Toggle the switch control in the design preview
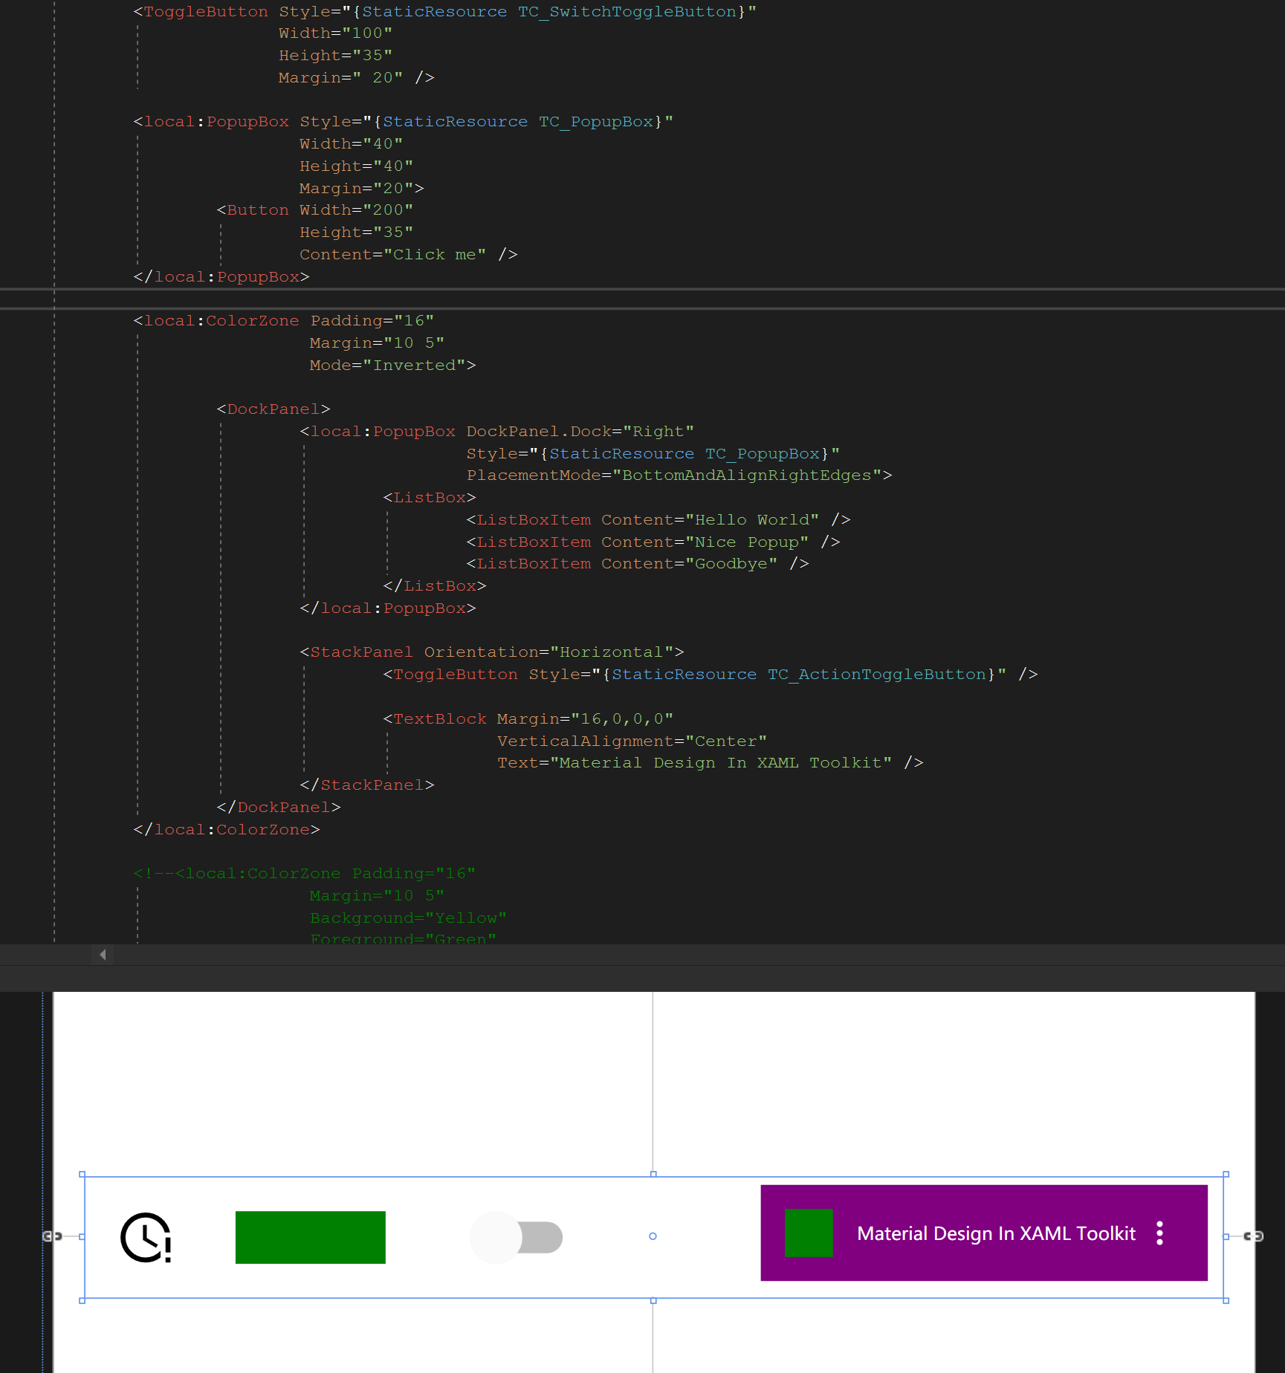This screenshot has width=1285, height=1373. 517,1237
